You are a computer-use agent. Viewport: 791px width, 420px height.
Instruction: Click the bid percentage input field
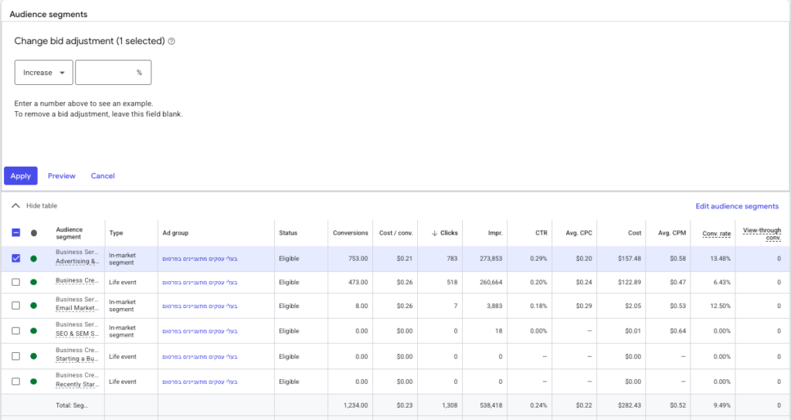[x=107, y=73]
